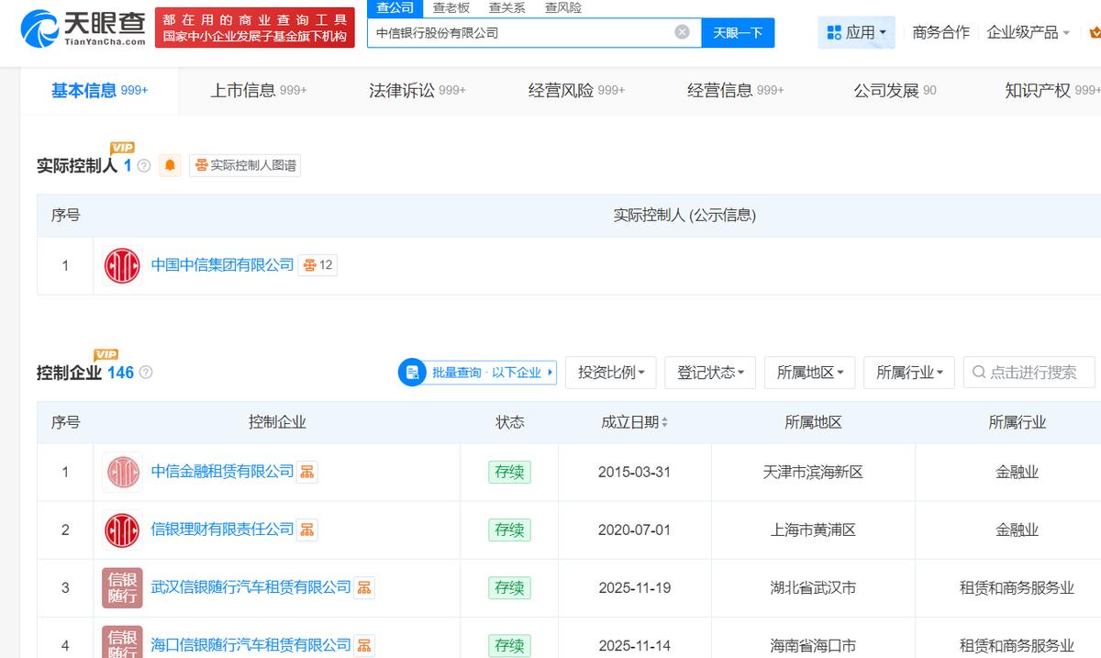Viewport: 1101px width, 658px height.
Task: Click the 中国中信集团有限公司 logo
Action: 122,266
